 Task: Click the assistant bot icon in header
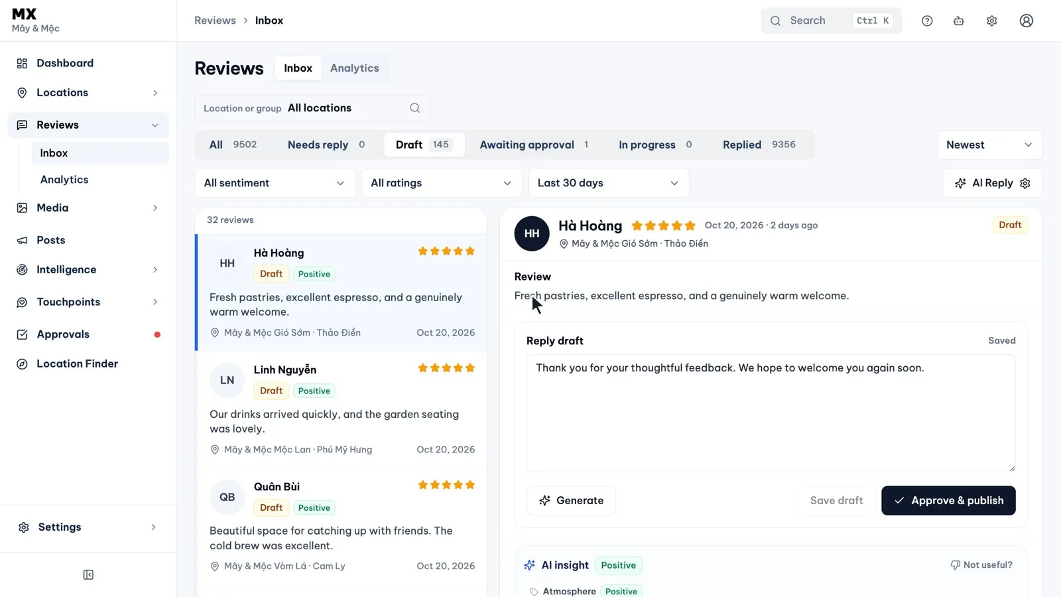coord(959,21)
